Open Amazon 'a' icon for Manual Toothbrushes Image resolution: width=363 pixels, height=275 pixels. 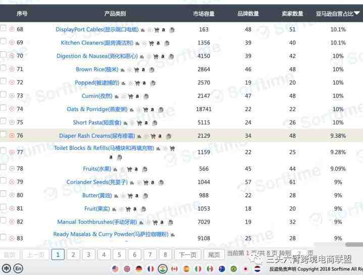pyautogui.click(x=162, y=222)
